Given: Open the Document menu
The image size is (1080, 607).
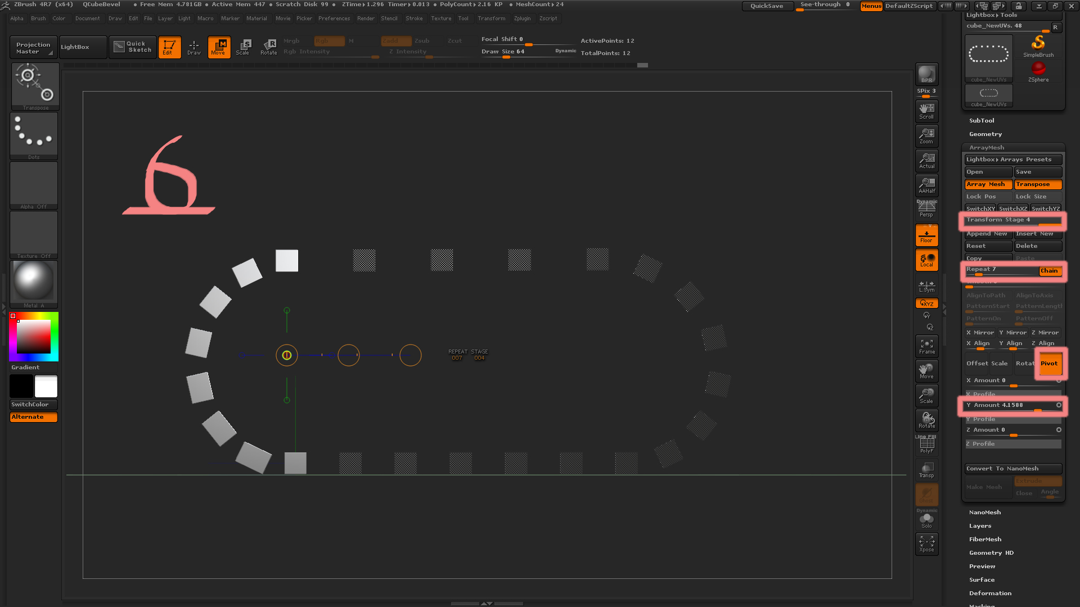Looking at the screenshot, I should pyautogui.click(x=88, y=19).
